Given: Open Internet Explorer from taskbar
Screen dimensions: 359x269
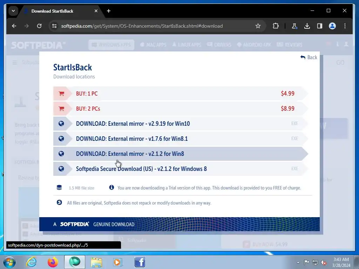Looking at the screenshot, I should (31, 262).
